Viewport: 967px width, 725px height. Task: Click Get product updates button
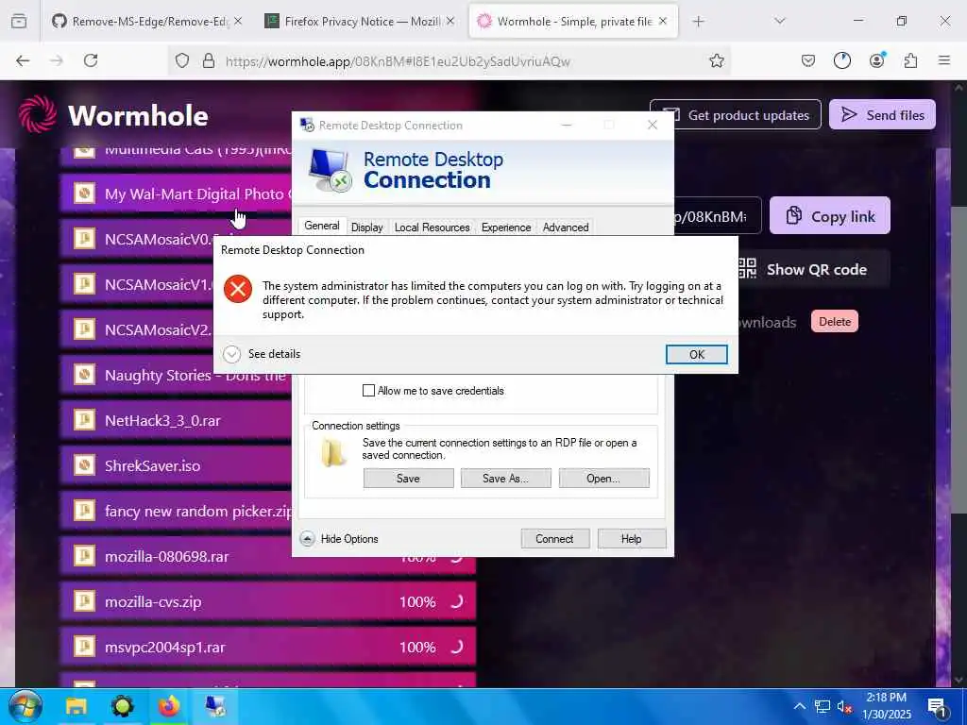(735, 114)
